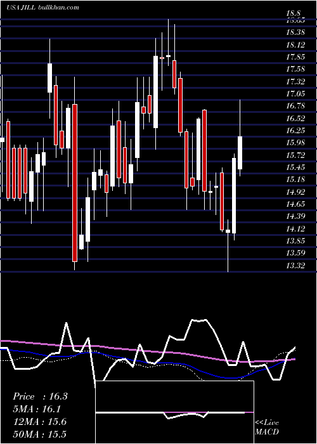Select the 15.45 price axis label

point(295,167)
